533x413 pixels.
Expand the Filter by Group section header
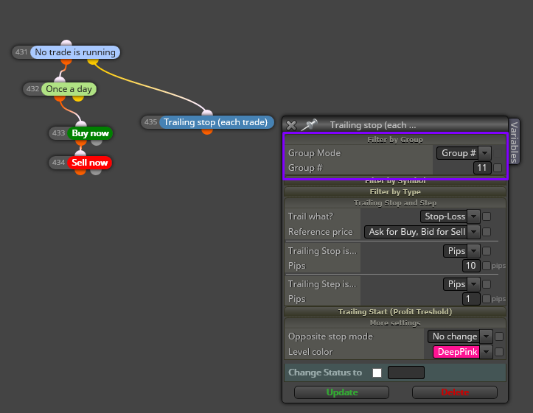pos(395,139)
